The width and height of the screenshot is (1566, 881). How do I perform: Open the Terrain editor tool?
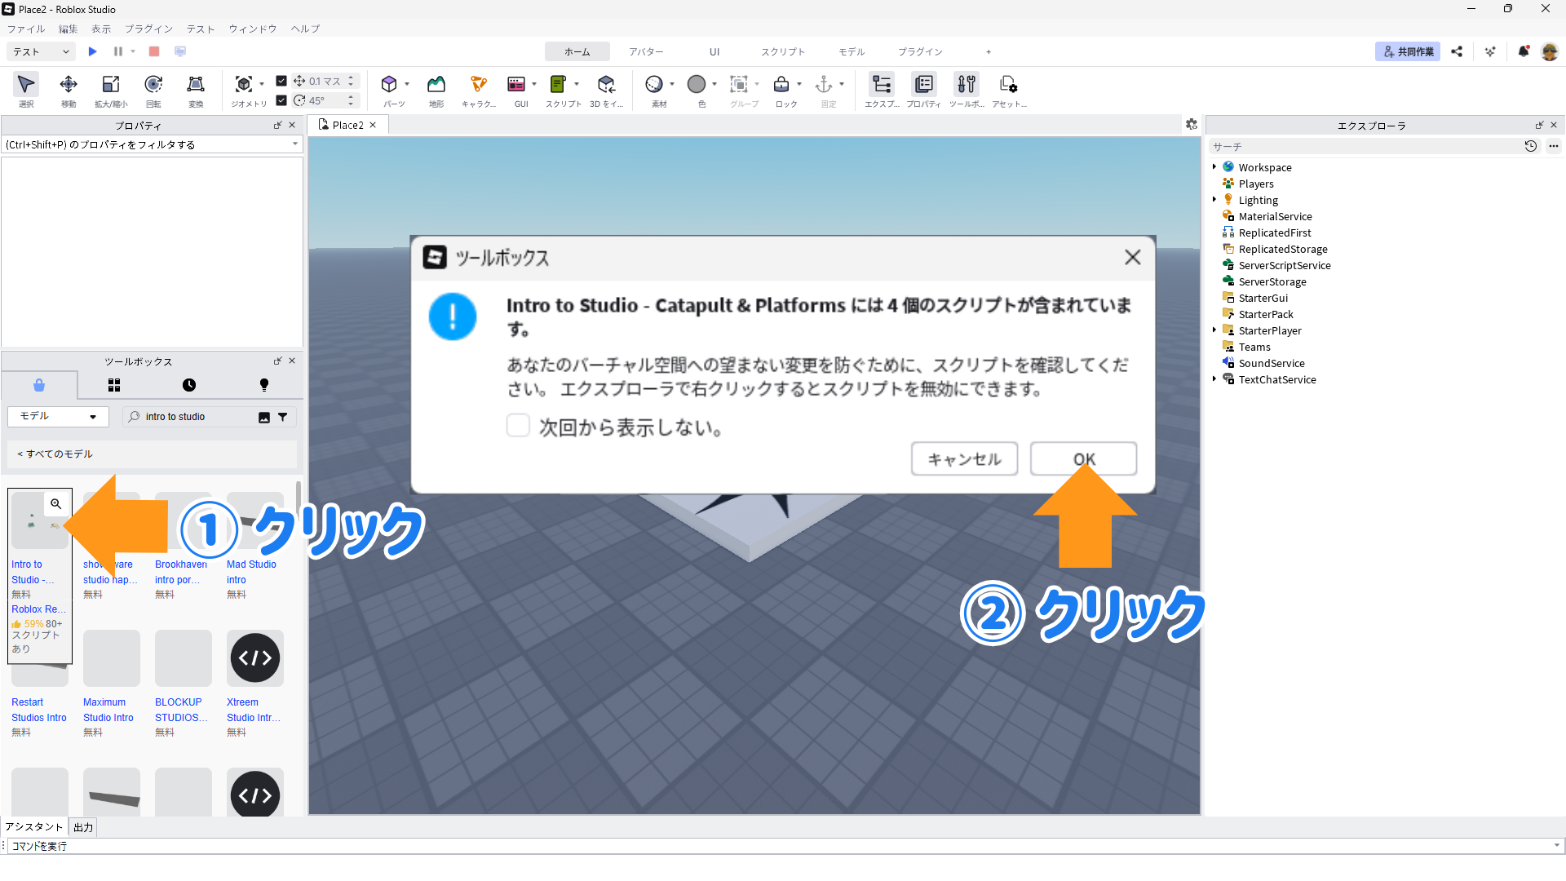[436, 84]
